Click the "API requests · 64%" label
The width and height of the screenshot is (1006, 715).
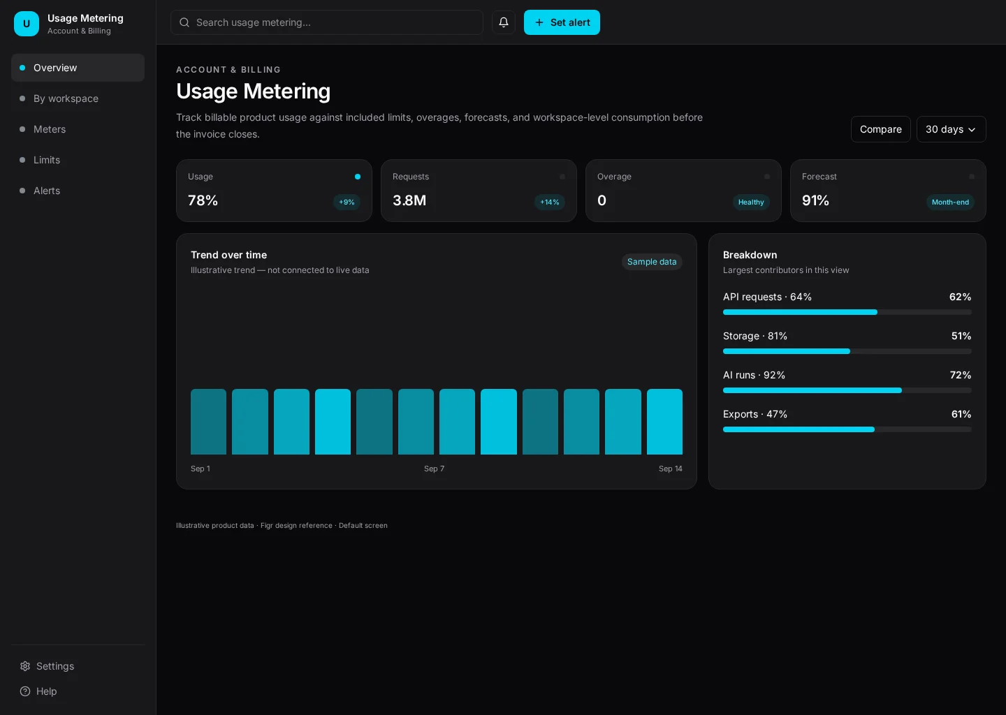(x=767, y=297)
